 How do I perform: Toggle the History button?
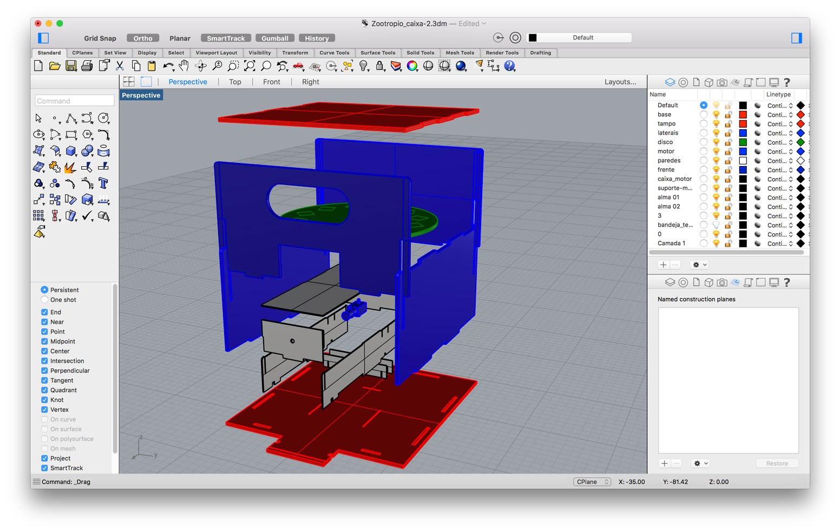click(317, 38)
